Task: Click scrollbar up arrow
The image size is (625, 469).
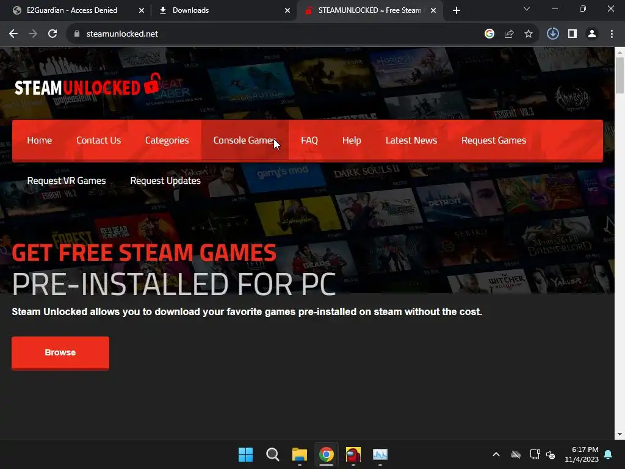Action: 620,53
